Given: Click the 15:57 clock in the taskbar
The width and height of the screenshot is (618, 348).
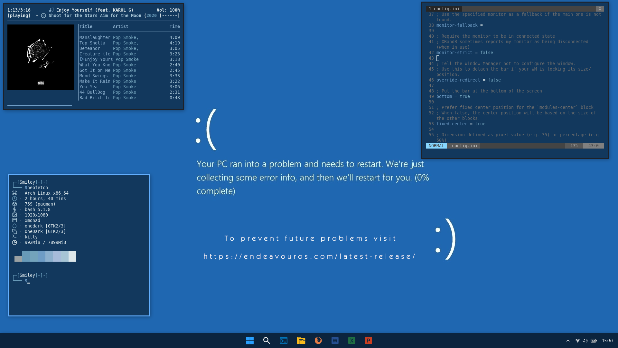Looking at the screenshot, I should point(608,341).
